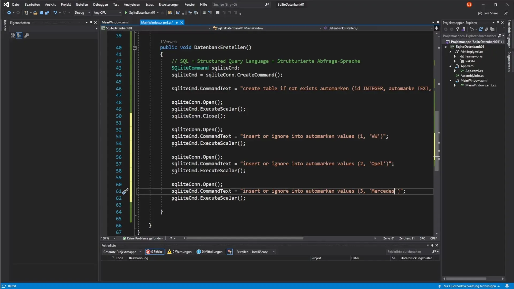Toggle the 0 Fehler error filter
This screenshot has width=514, height=289.
155,252
